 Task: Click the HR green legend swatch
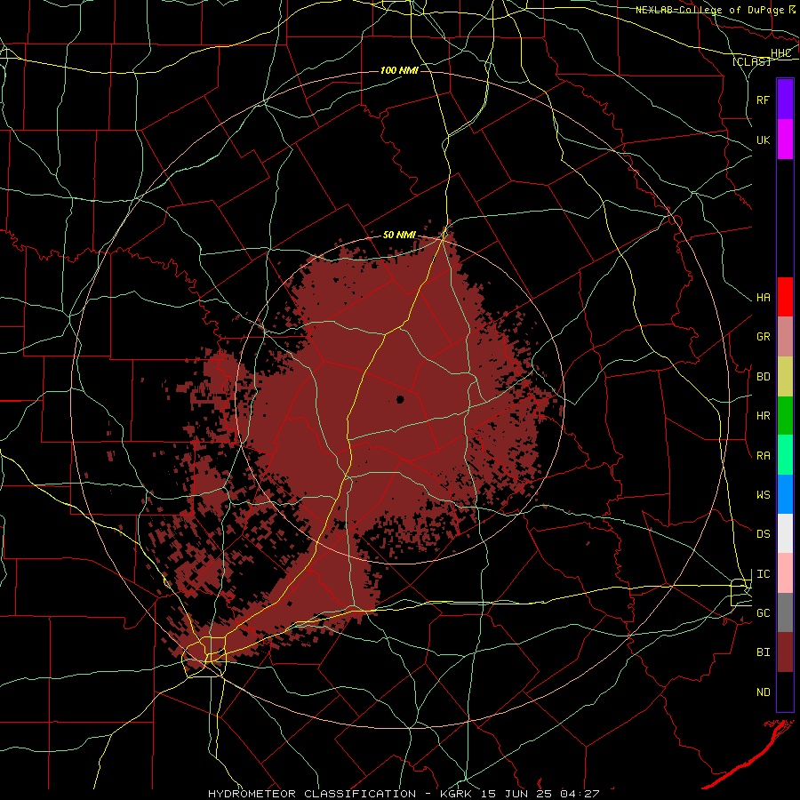coord(785,416)
